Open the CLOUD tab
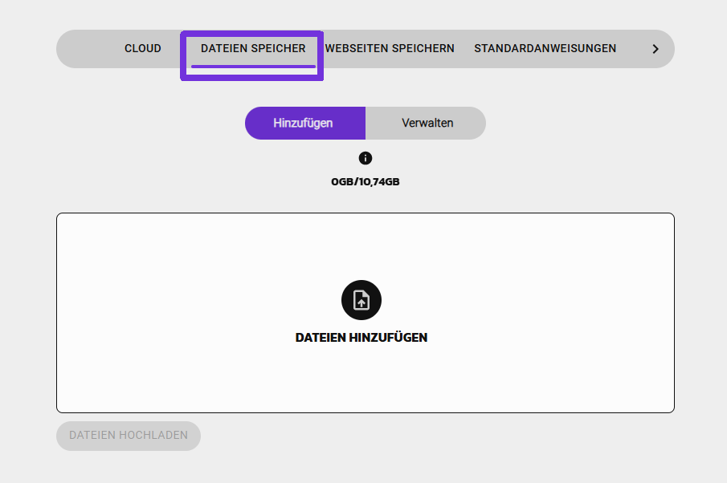Viewport: 727px width, 483px height. [x=143, y=48]
